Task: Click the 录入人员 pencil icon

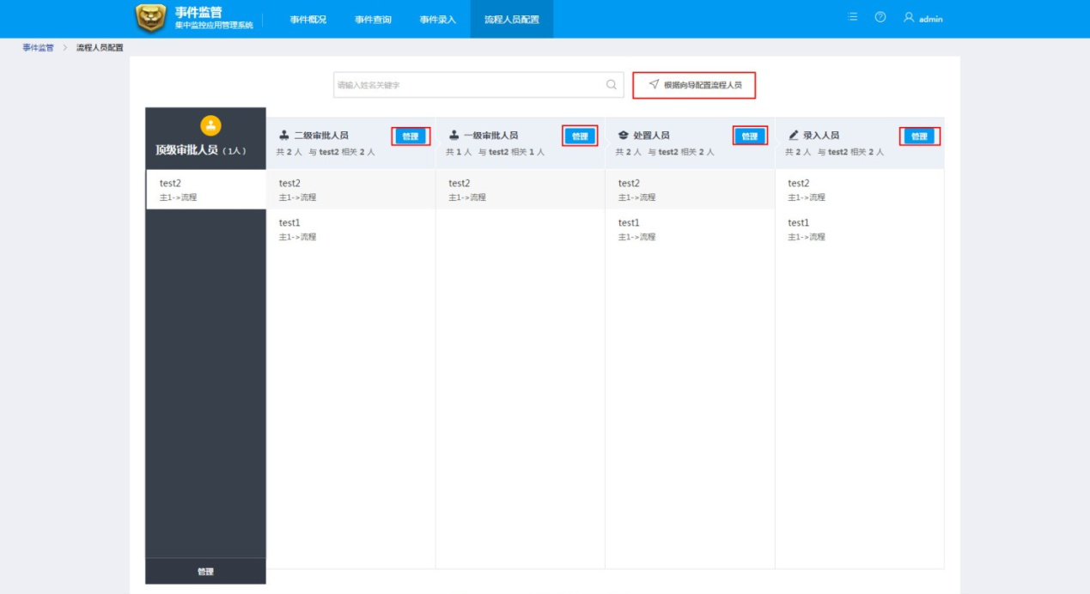Action: (794, 136)
